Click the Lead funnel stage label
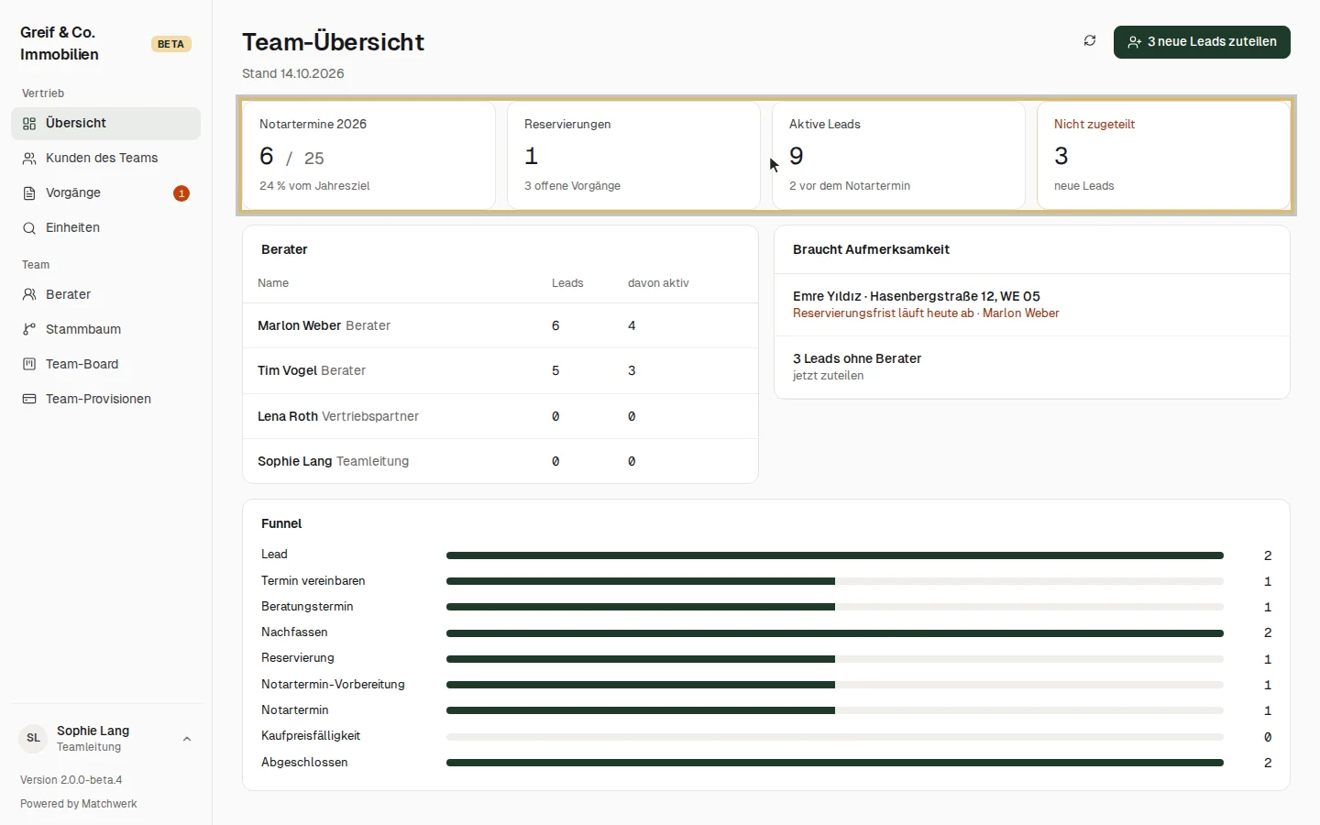Screen dimensions: 1320x825 tap(274, 555)
